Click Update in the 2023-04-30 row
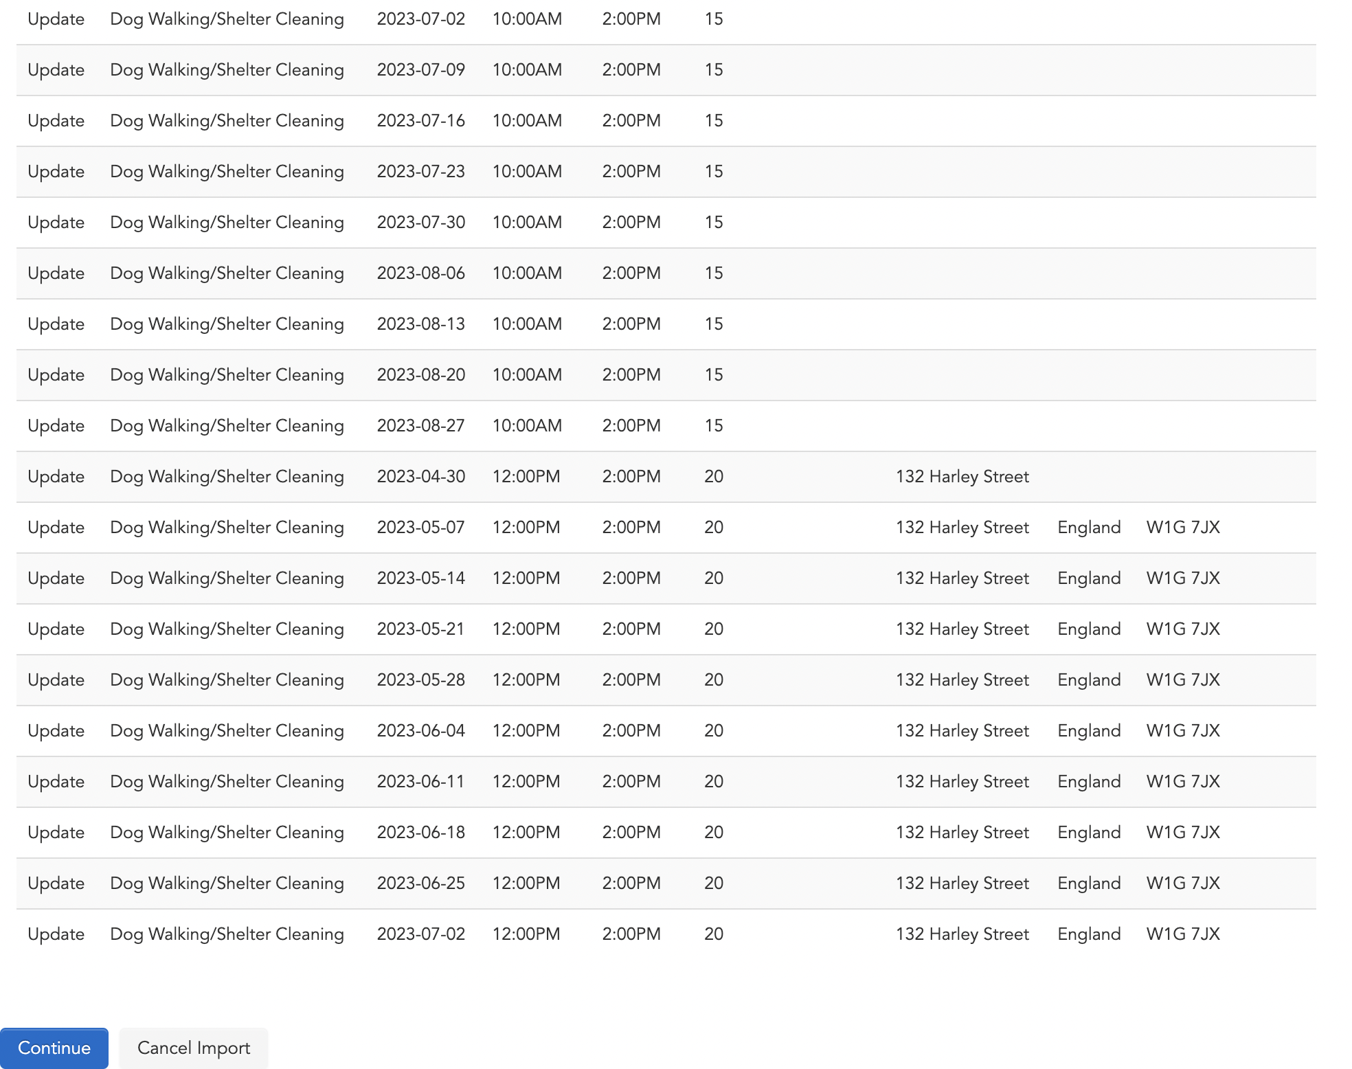The height and width of the screenshot is (1069, 1352). point(56,477)
